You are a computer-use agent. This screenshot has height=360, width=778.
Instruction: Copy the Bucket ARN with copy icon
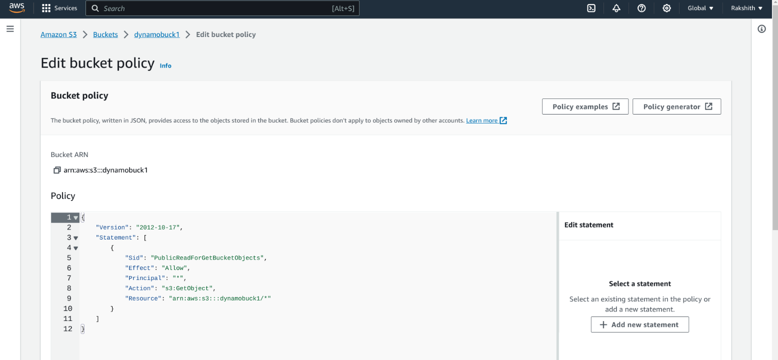[56, 170]
